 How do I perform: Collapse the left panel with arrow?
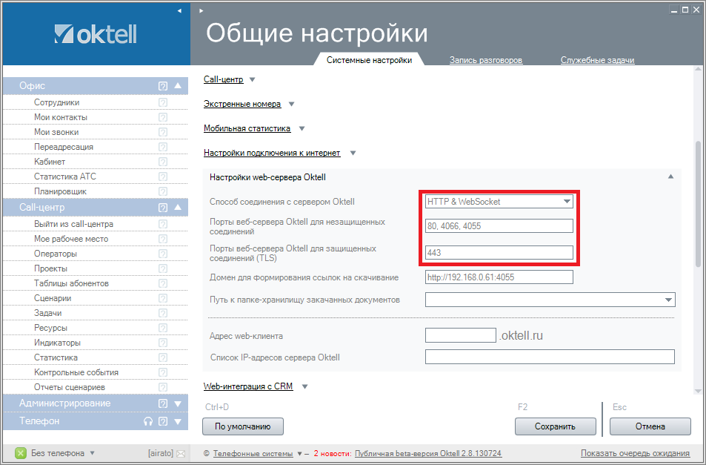179,10
